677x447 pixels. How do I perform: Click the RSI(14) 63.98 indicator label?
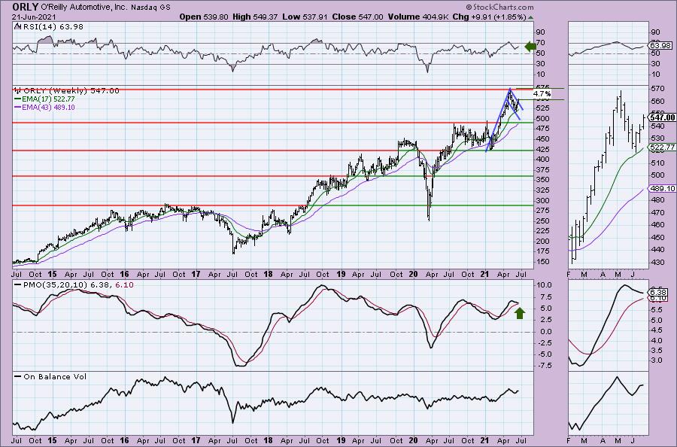pos(49,27)
